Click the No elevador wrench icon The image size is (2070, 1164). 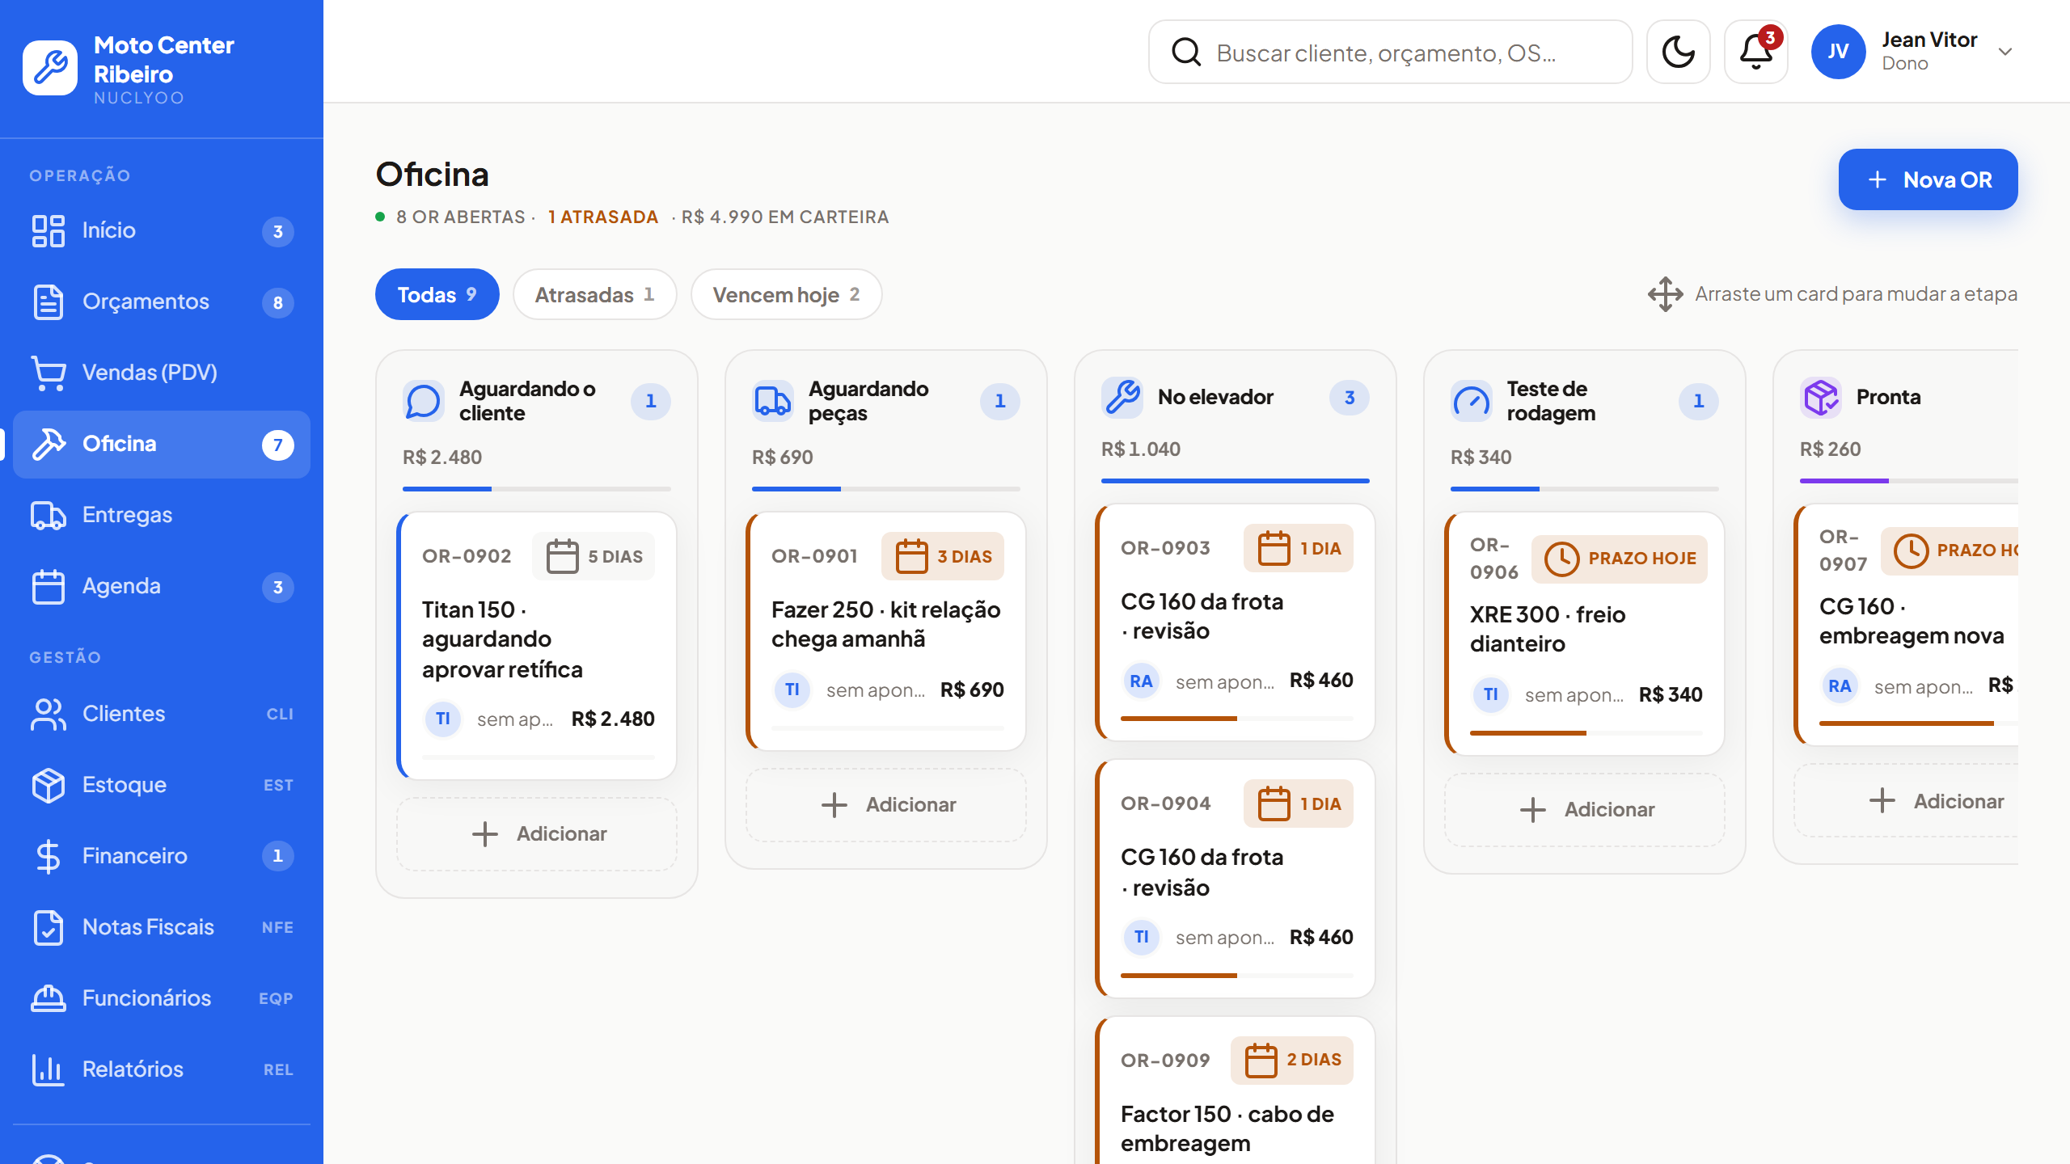point(1122,397)
